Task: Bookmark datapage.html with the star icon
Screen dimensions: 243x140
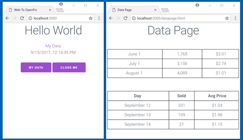Action: point(227,18)
